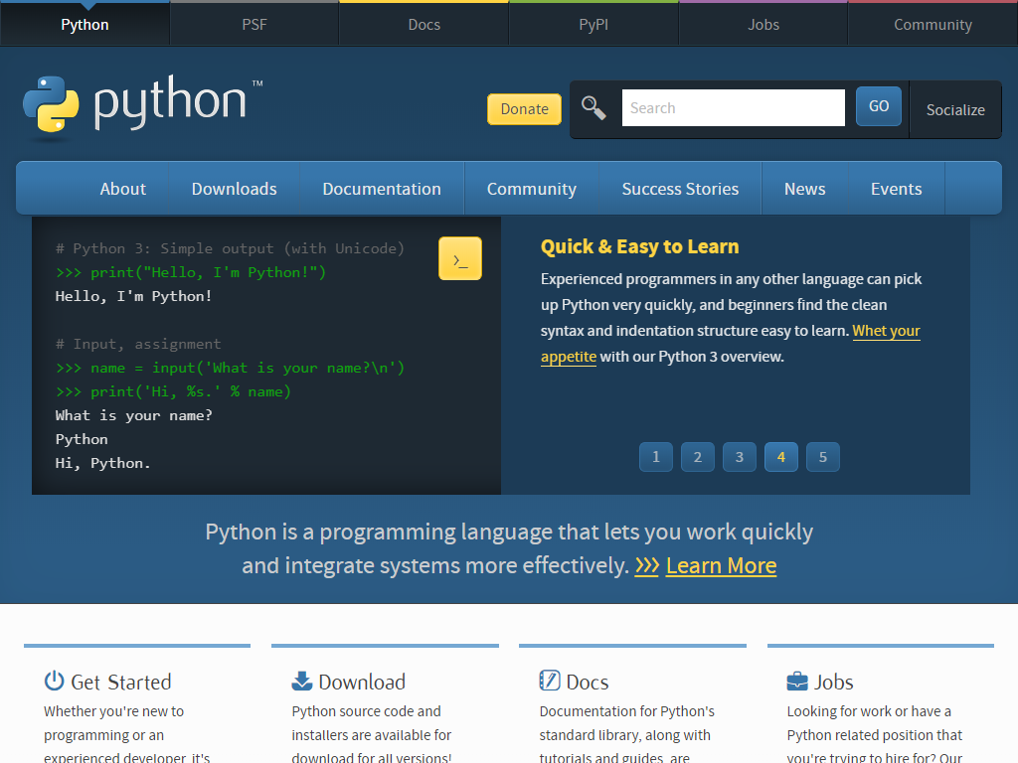Click the Get Started power icon
This screenshot has height=763, width=1018.
[x=54, y=681]
